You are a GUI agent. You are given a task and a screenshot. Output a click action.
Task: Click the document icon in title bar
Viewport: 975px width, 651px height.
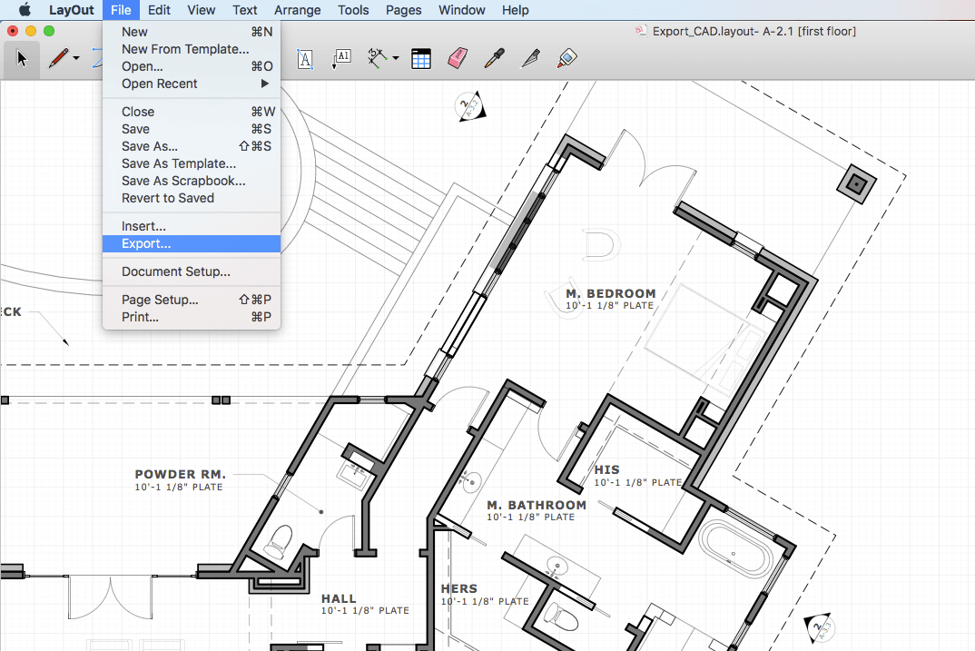tap(640, 31)
